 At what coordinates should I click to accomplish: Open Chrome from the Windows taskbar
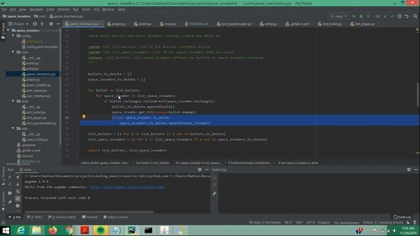tap(69, 230)
